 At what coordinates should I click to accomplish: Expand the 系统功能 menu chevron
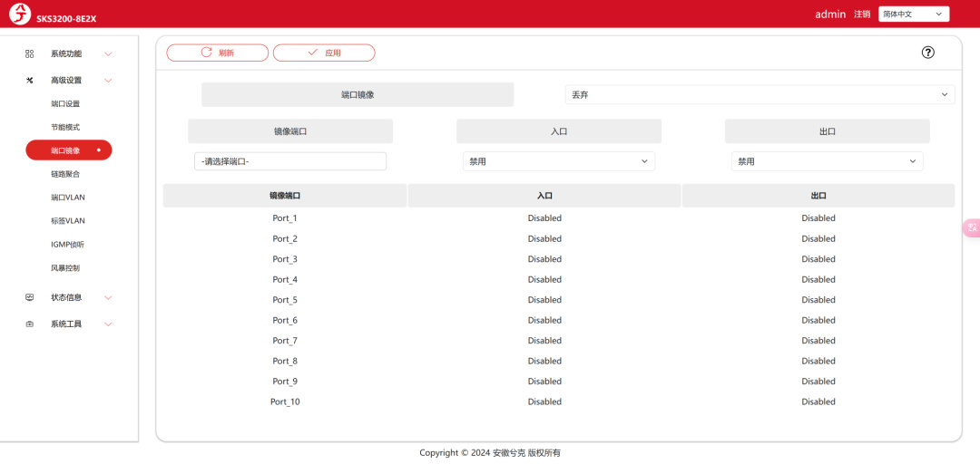(108, 54)
